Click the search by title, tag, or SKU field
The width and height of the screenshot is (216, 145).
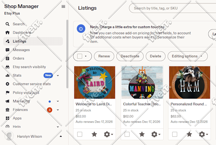[x=172, y=8]
